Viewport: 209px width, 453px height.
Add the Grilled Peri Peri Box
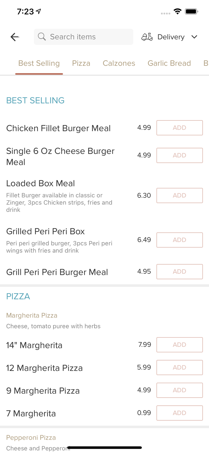[179, 240]
